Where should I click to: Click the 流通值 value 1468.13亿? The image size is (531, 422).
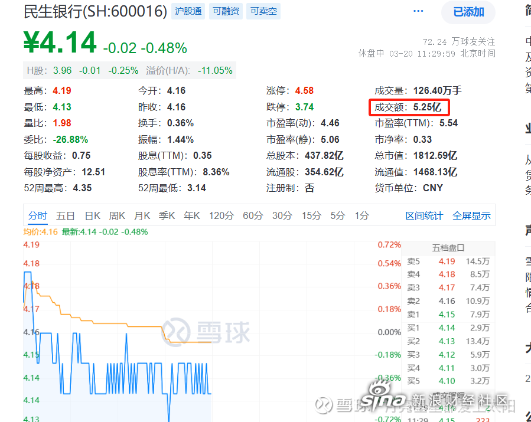pyautogui.click(x=435, y=172)
